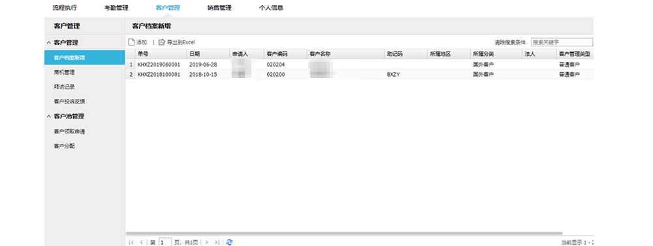Click the 所属分类 column header

496,55
